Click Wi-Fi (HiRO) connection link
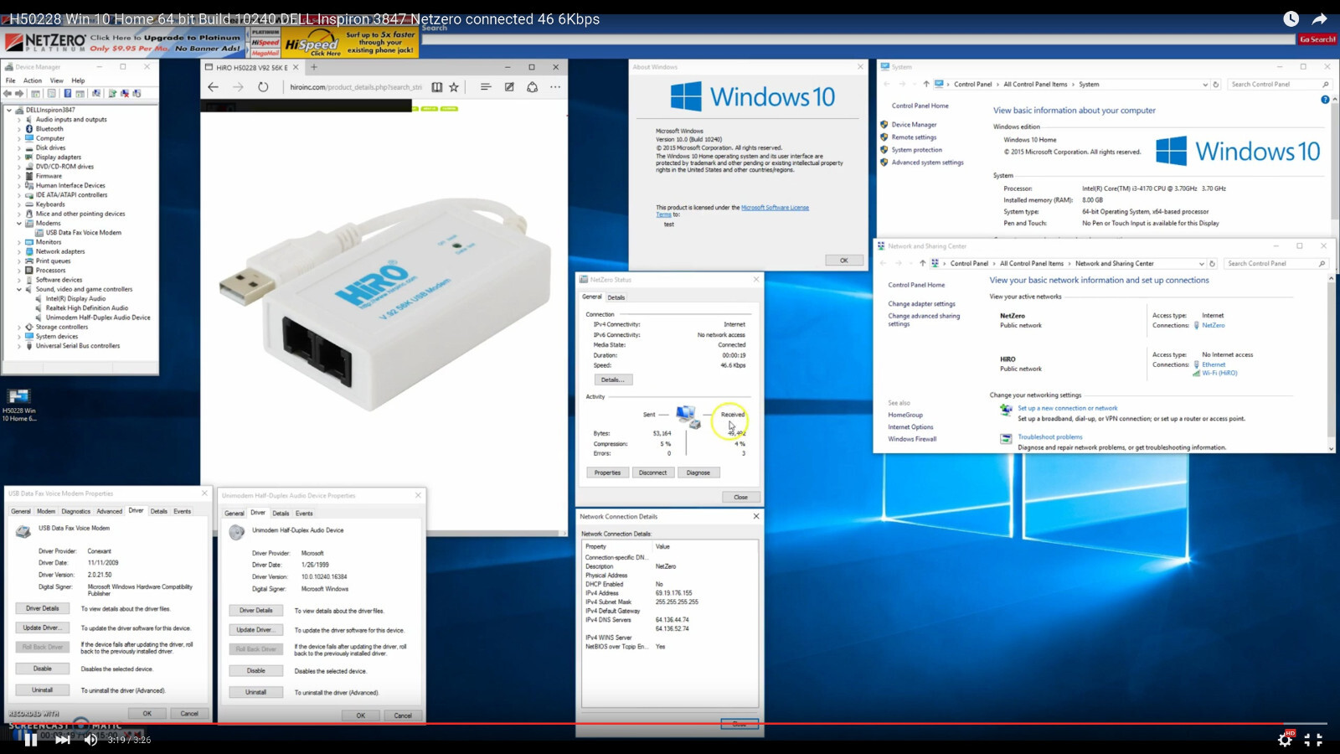Image resolution: width=1340 pixels, height=754 pixels. [1219, 373]
